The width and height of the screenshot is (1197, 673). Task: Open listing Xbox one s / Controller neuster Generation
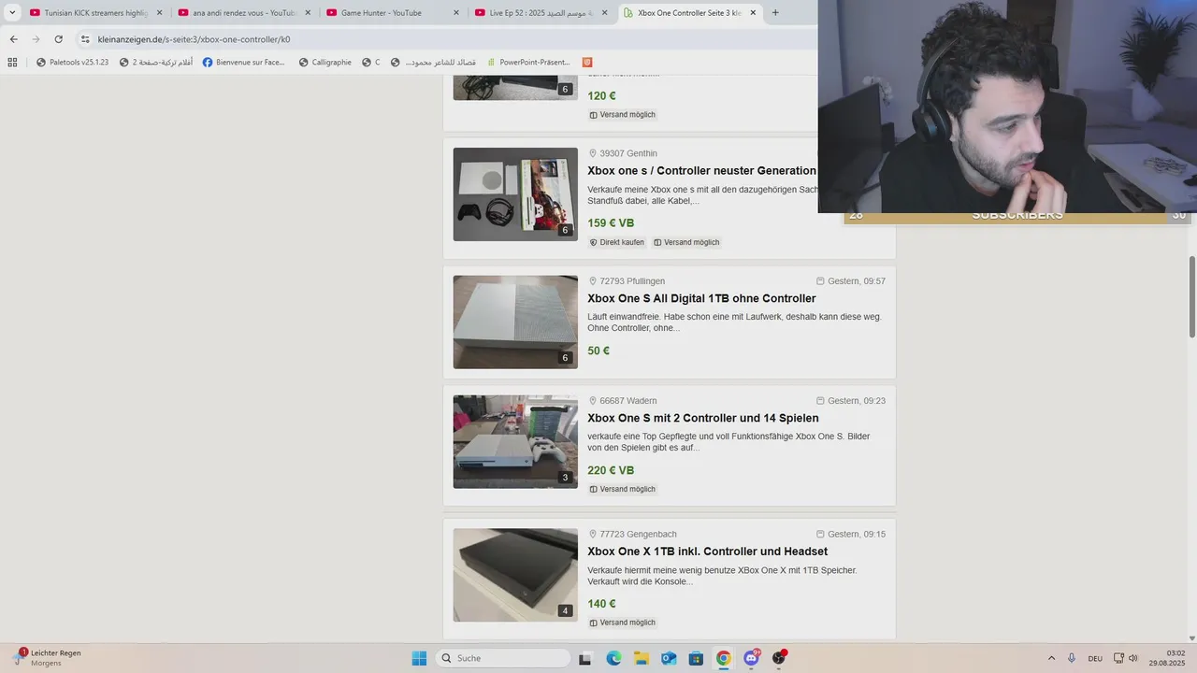click(701, 171)
